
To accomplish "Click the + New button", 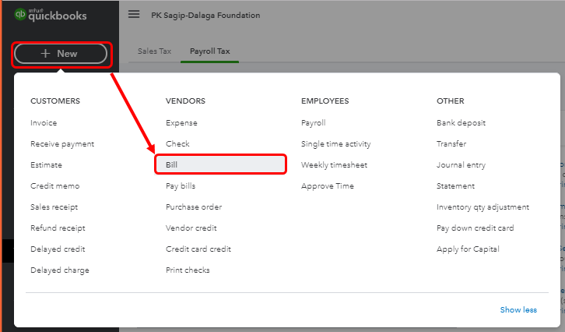I will coord(60,54).
